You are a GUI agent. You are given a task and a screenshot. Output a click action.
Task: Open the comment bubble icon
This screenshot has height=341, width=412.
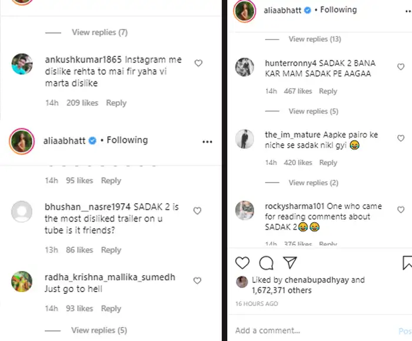point(266,262)
